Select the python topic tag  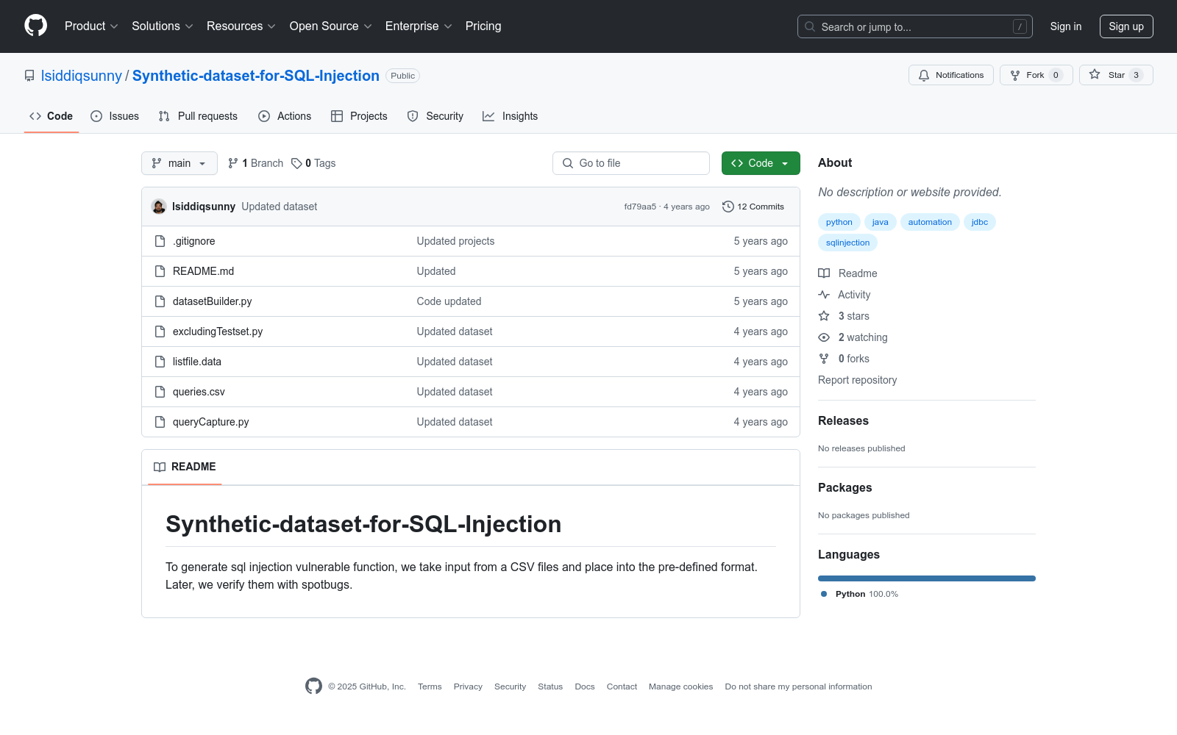839,222
